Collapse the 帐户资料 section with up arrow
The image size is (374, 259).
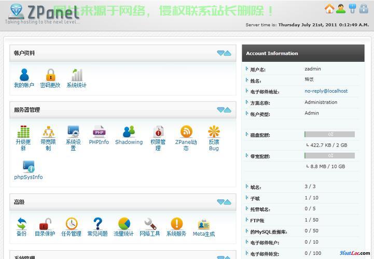point(228,53)
